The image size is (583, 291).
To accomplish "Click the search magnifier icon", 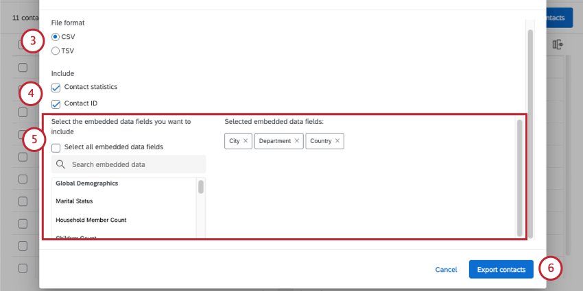I will click(60, 164).
